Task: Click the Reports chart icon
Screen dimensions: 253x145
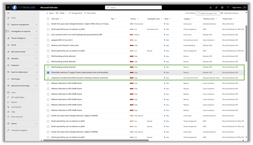Action: [8, 102]
